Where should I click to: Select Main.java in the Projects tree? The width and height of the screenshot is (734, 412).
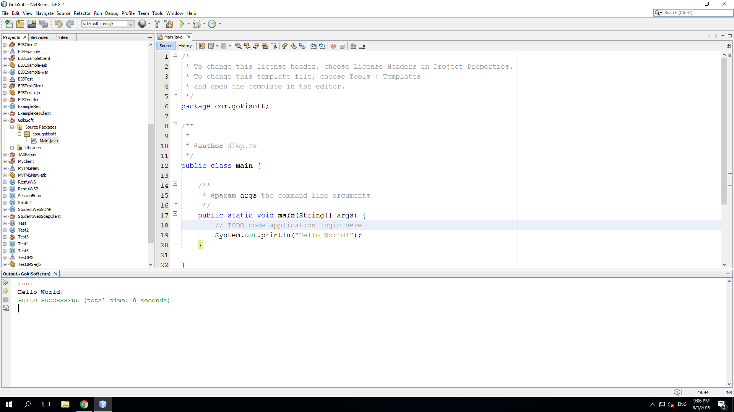pos(49,141)
